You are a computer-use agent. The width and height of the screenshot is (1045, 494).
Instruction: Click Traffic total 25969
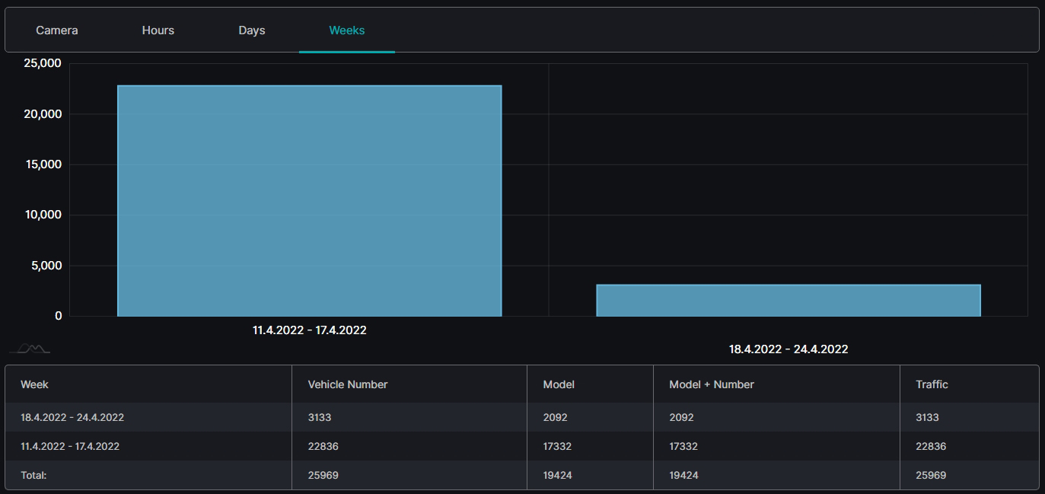click(x=931, y=475)
